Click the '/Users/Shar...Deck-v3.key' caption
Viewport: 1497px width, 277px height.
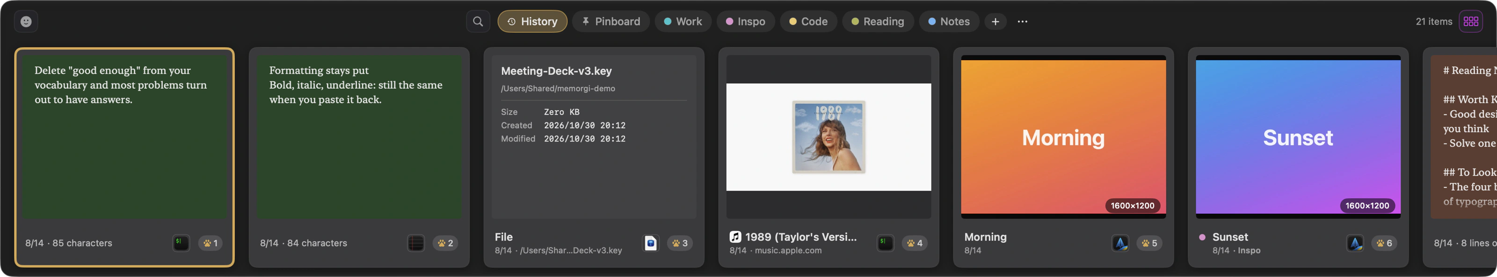571,250
